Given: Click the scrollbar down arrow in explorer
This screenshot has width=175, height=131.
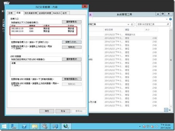Looking at the screenshot, I should click(171, 106).
